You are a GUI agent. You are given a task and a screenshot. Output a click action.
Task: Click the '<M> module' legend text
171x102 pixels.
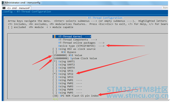pyautogui.click(x=36, y=27)
